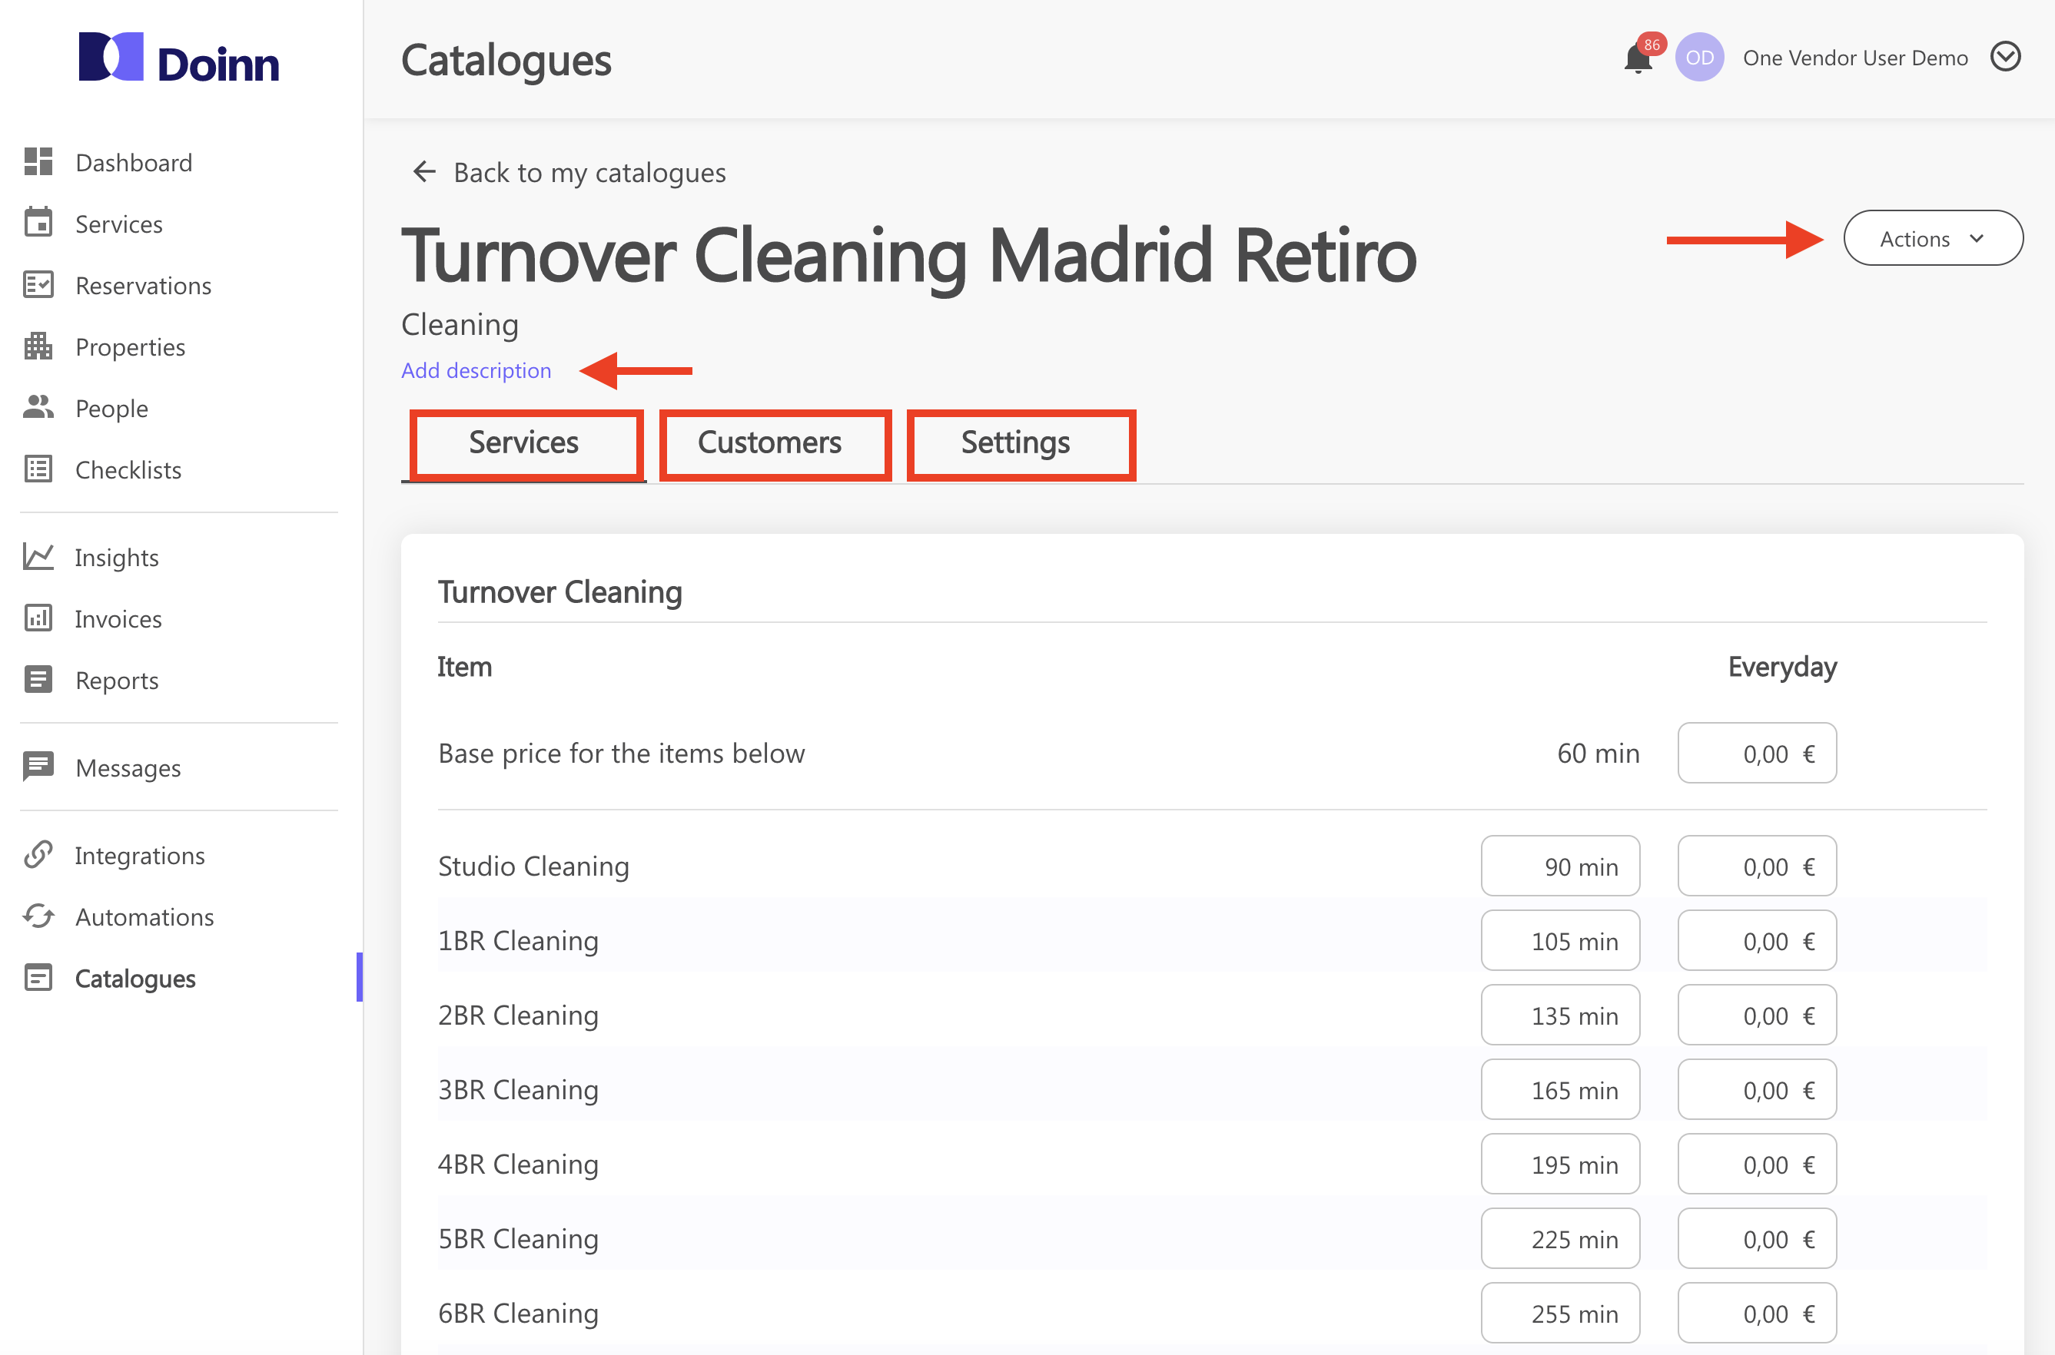Click the Reservations checklist icon
Screen dimensions: 2055x1355
click(x=38, y=284)
